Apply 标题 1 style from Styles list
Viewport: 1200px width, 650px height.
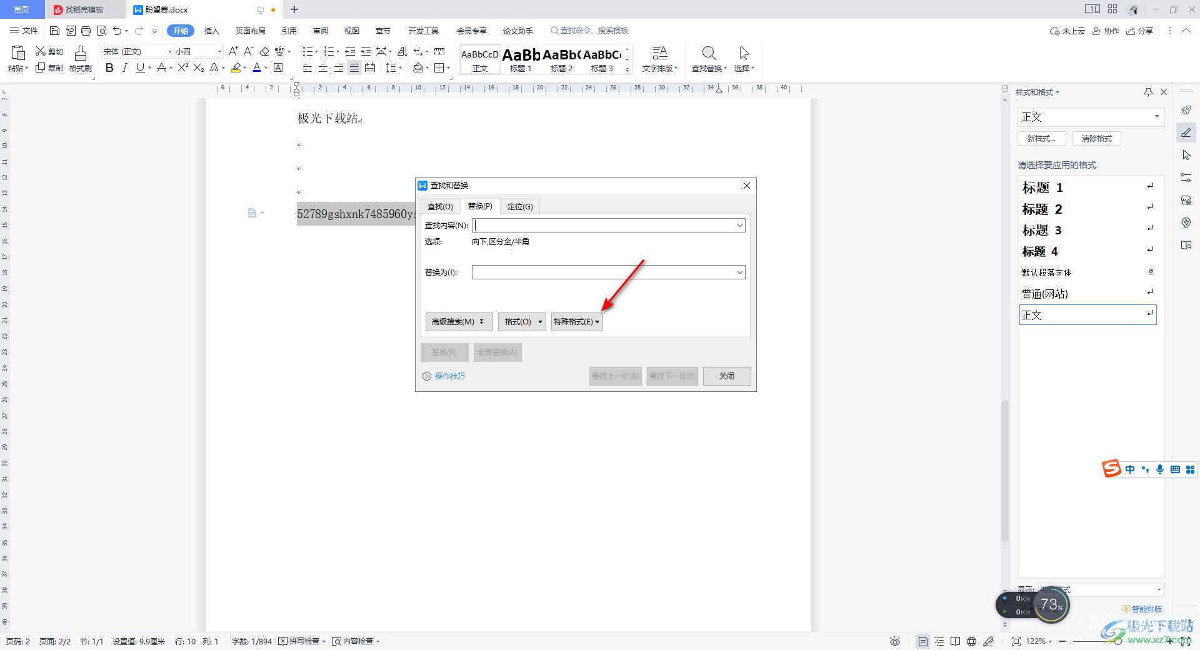[1087, 187]
